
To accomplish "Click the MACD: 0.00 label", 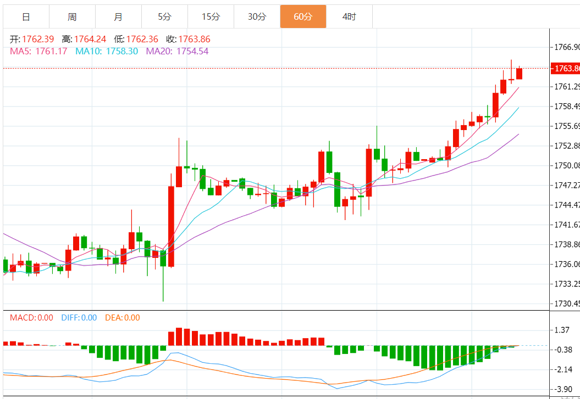I will click(x=31, y=317).
